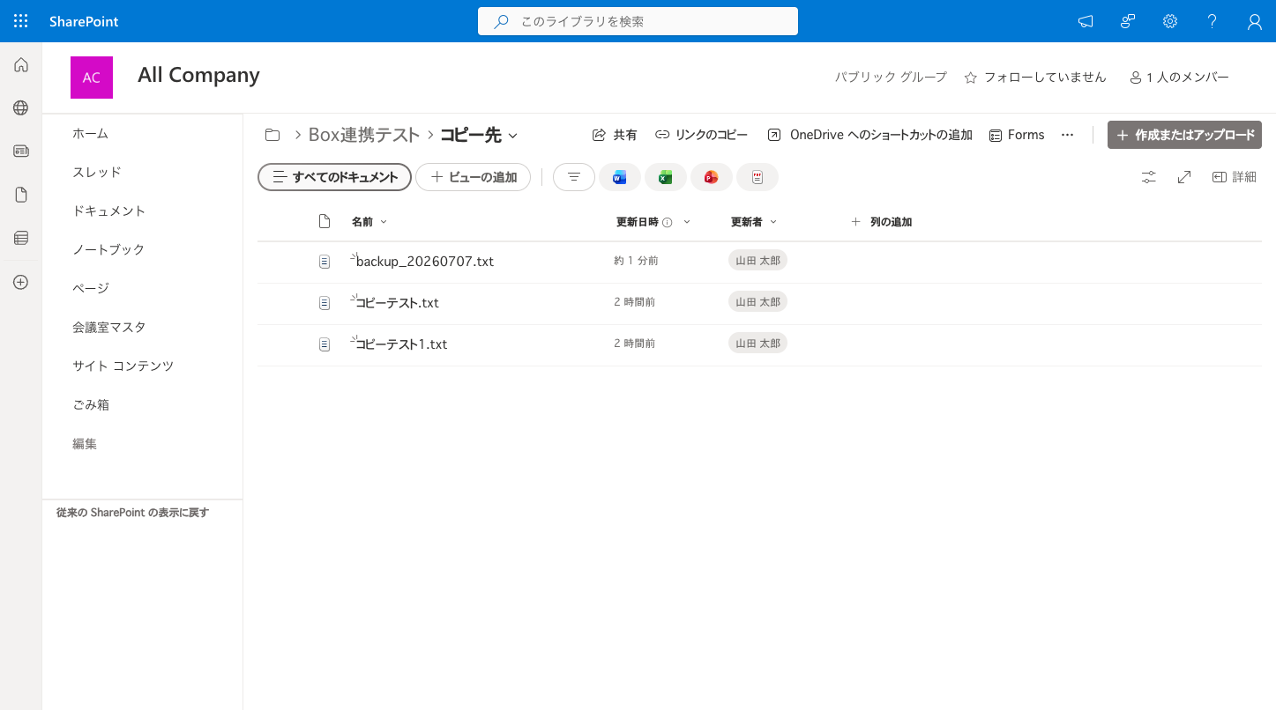Screen dimensions: 1276x710
Task: Open file コピーテスト1.txt
Action: [x=401, y=344]
